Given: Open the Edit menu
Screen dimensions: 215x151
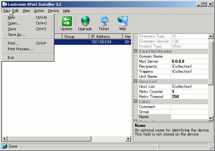Looking at the screenshot, I should pyautogui.click(x=15, y=11).
